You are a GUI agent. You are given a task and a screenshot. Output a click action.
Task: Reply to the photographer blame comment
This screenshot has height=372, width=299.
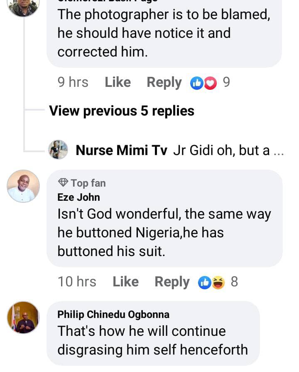pyautogui.click(x=164, y=82)
